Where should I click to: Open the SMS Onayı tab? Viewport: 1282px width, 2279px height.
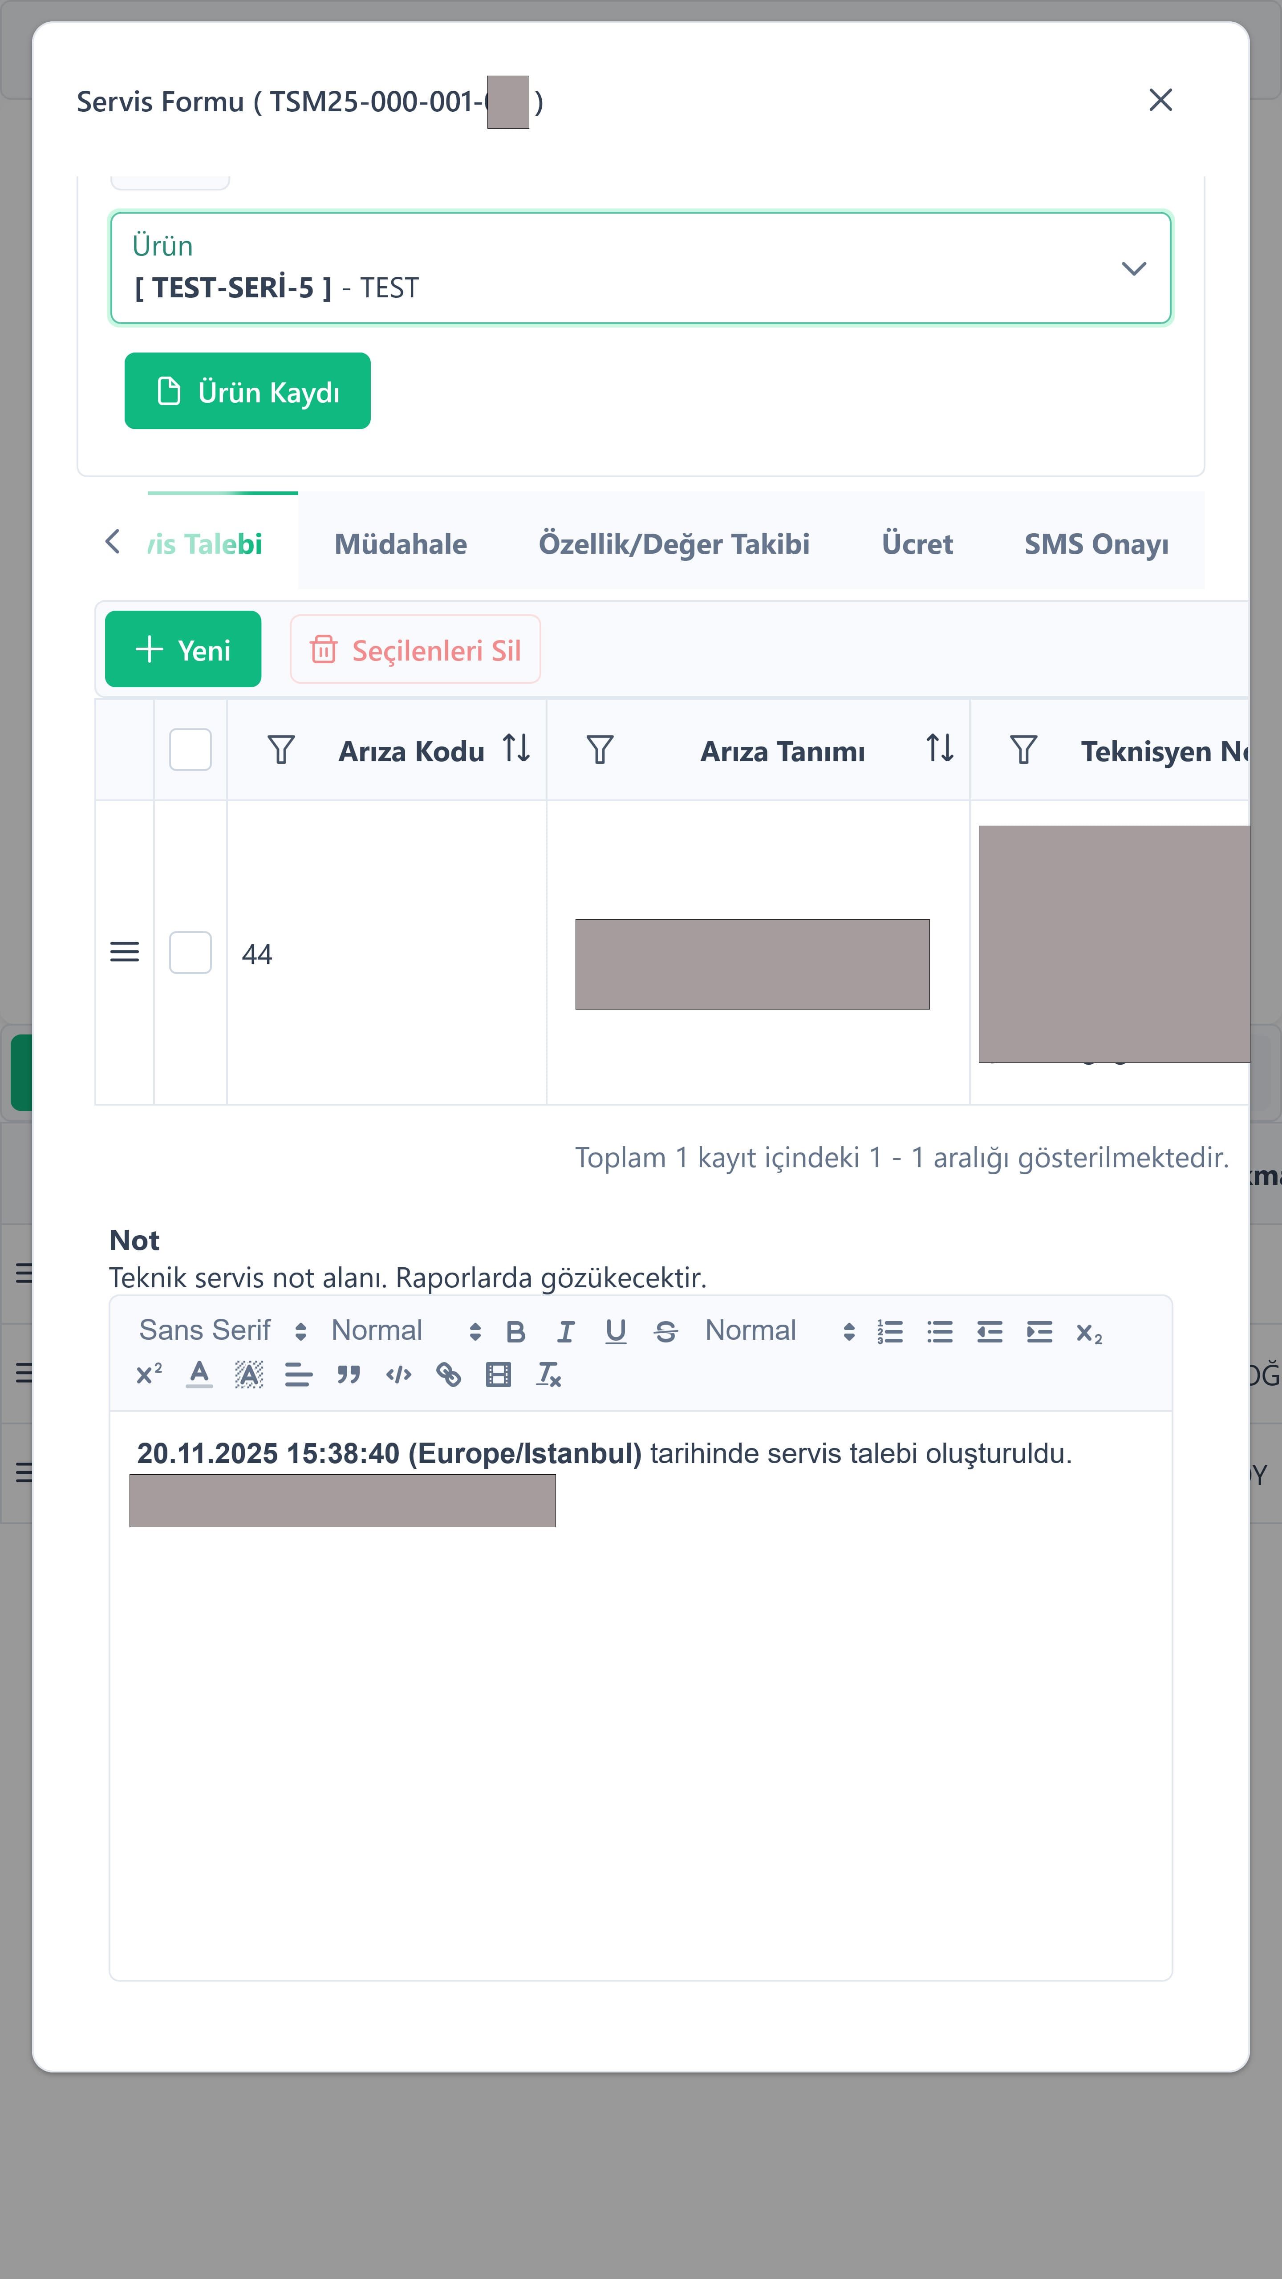(1096, 543)
